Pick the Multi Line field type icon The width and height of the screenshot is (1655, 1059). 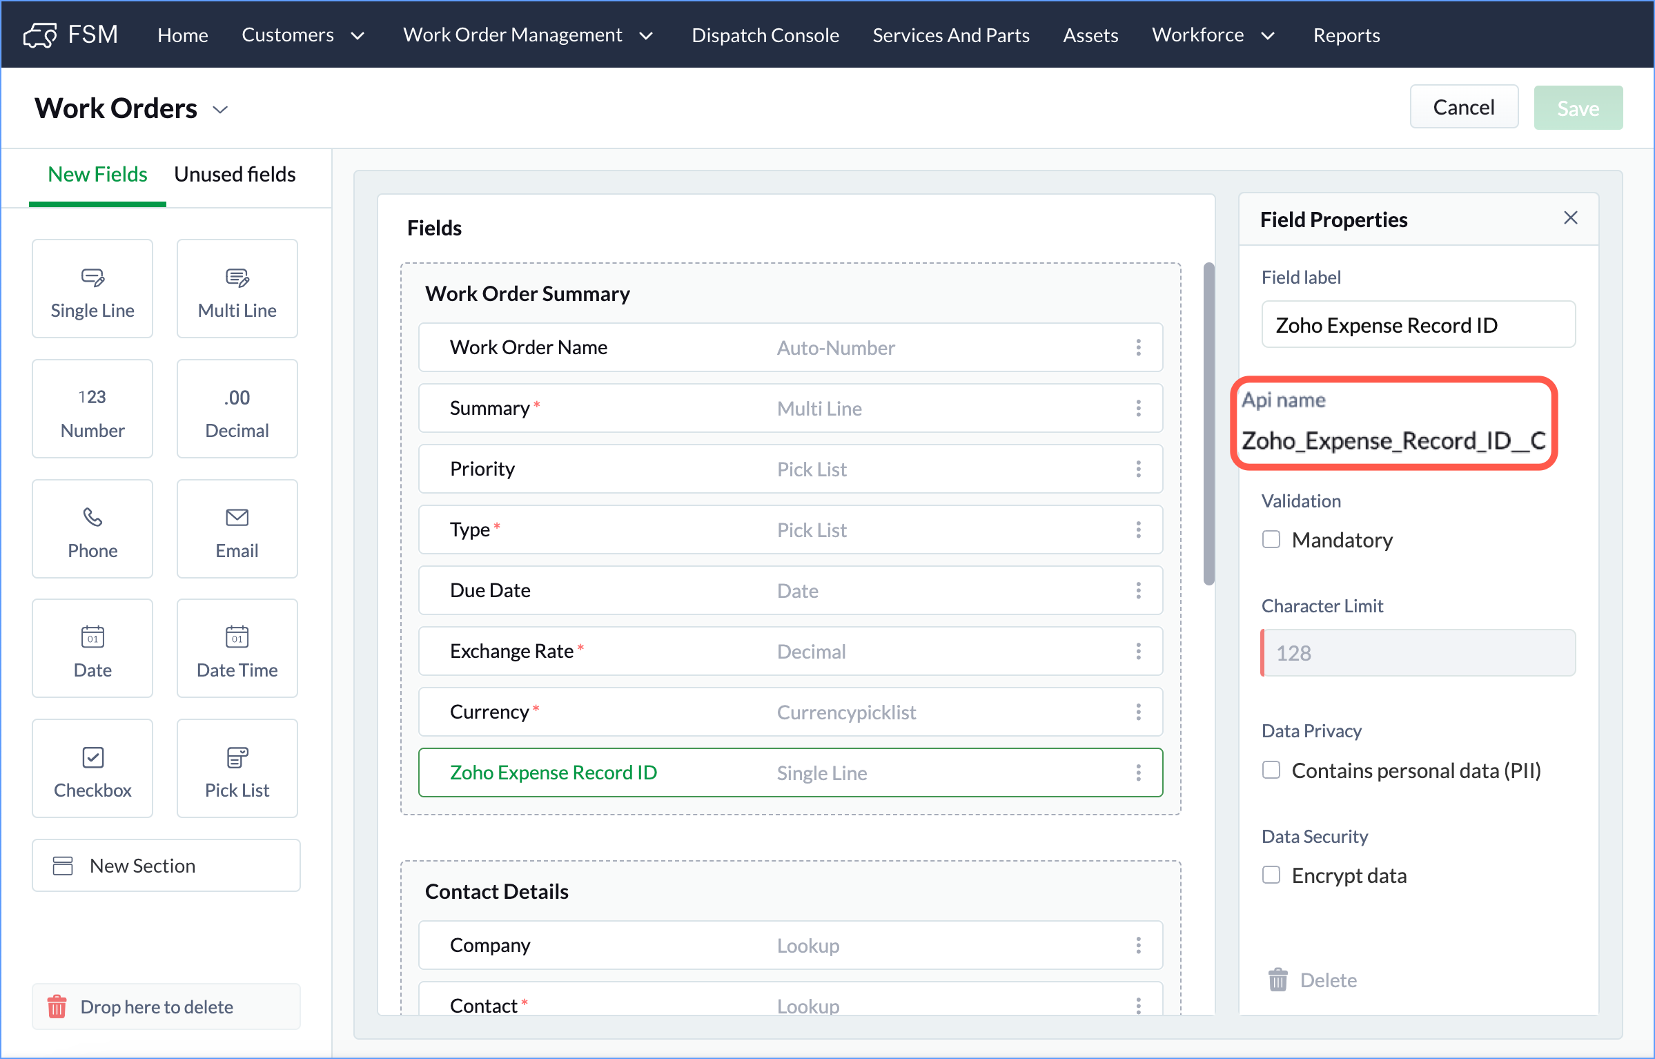tap(237, 278)
